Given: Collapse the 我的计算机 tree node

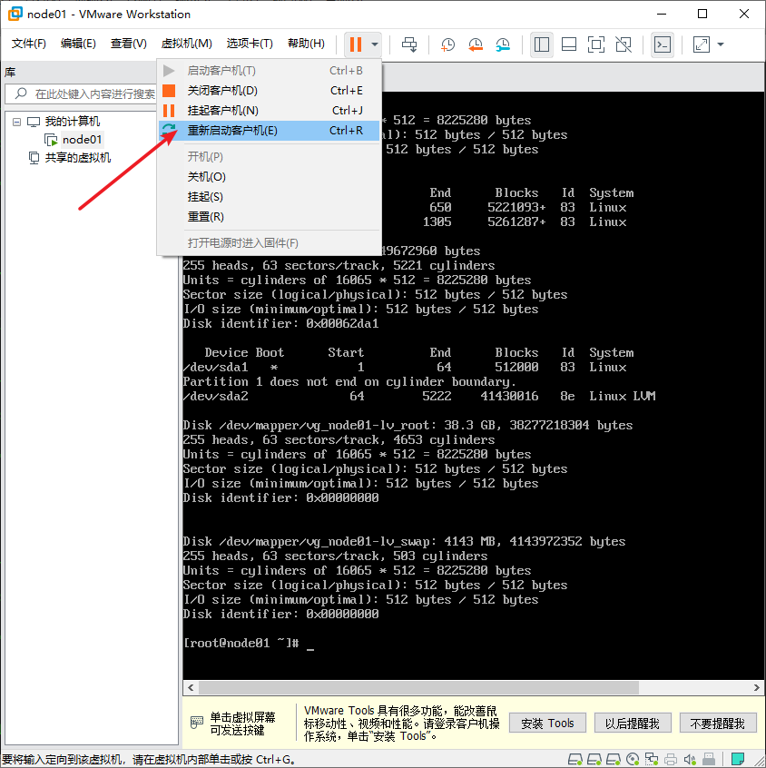Looking at the screenshot, I should pyautogui.click(x=16, y=122).
